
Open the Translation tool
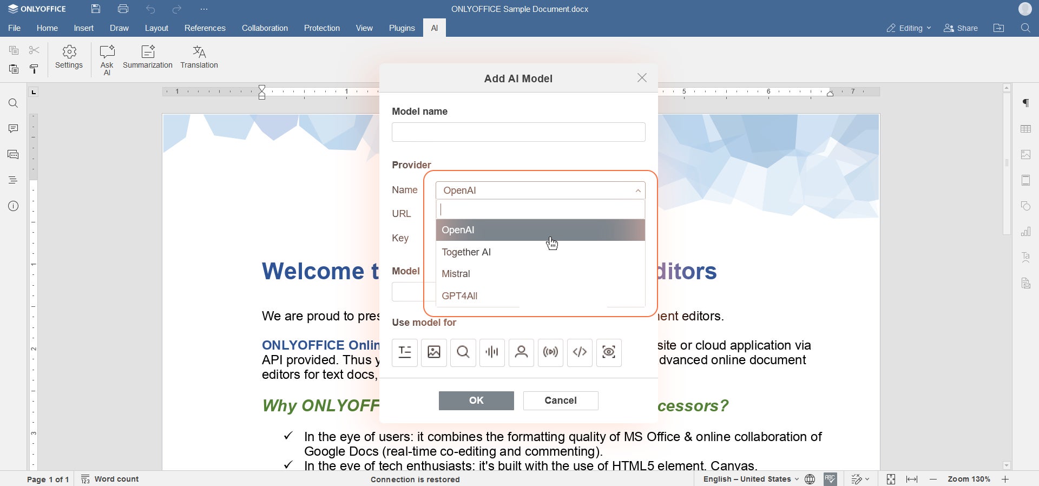tap(199, 57)
